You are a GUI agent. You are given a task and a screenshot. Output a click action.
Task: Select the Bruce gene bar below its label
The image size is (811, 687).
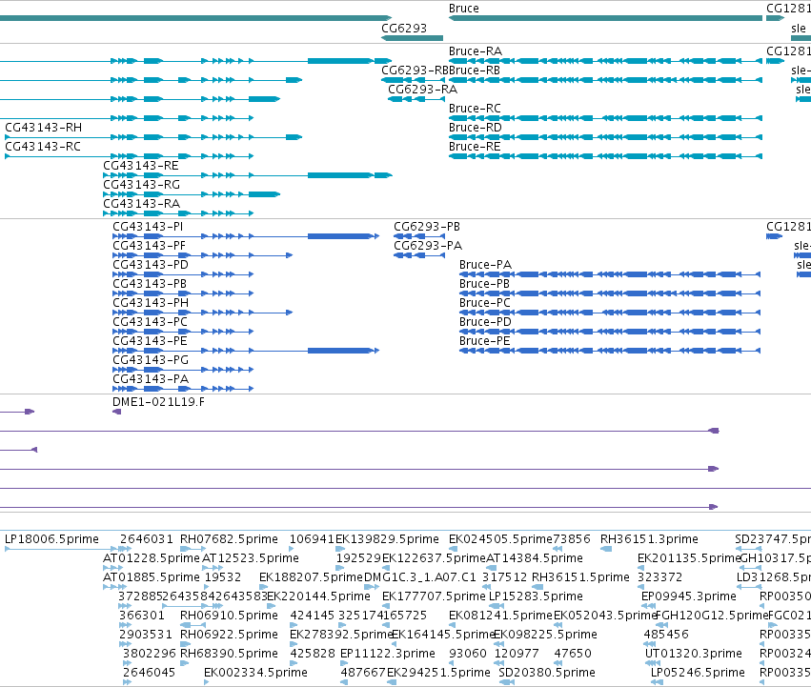[605, 19]
